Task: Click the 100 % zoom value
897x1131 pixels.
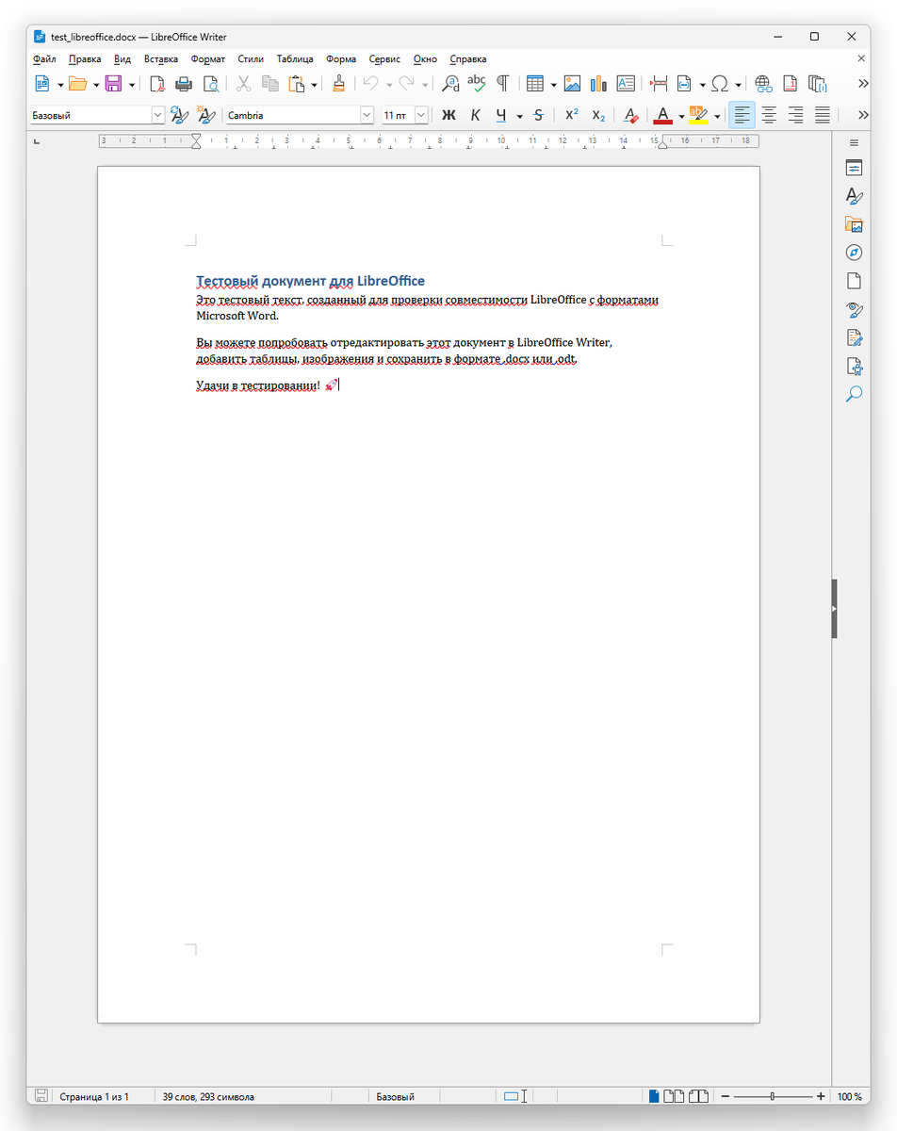Action: tap(850, 1096)
